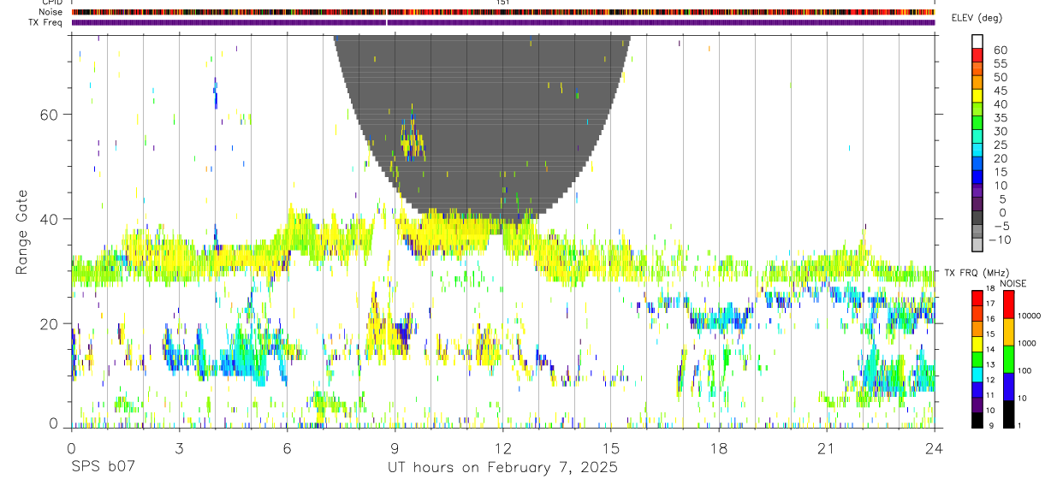Select the yellow swatch in the ELEV scale
This screenshot has width=1051, height=485.
(977, 95)
